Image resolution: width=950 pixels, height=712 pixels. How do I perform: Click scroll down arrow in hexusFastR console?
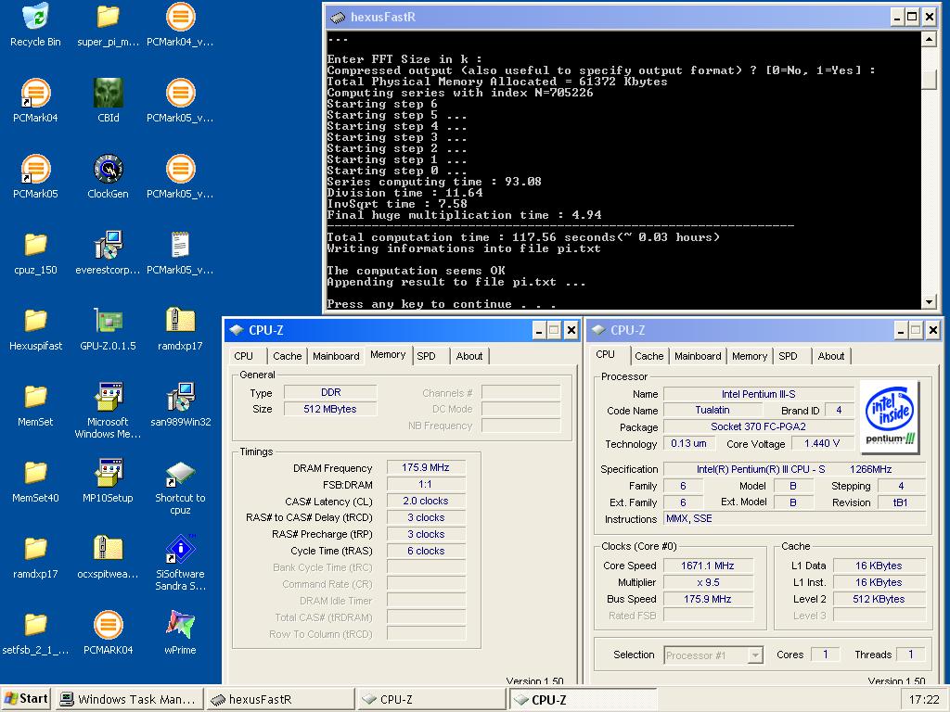(x=929, y=301)
